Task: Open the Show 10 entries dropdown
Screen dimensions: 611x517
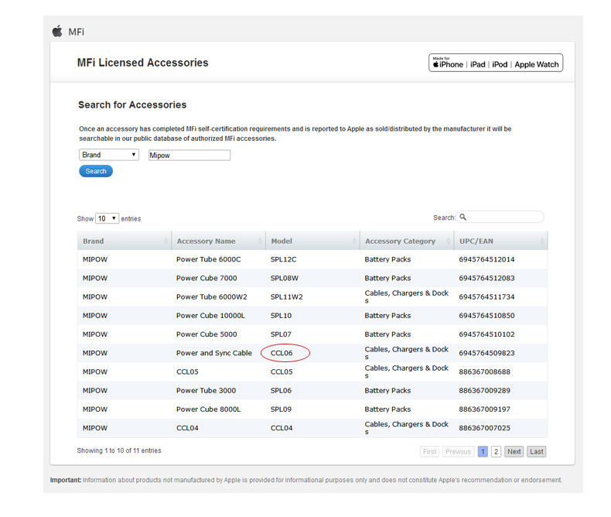Action: [107, 218]
